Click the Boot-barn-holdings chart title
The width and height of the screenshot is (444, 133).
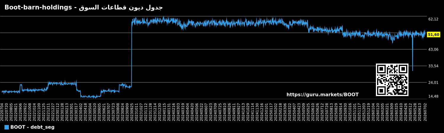pyautogui.click(x=83, y=7)
